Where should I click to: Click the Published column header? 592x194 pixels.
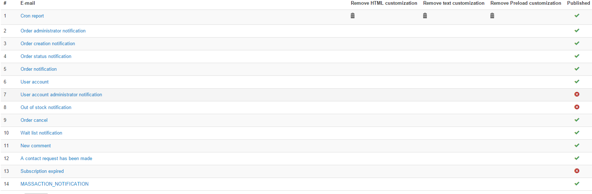click(x=578, y=3)
